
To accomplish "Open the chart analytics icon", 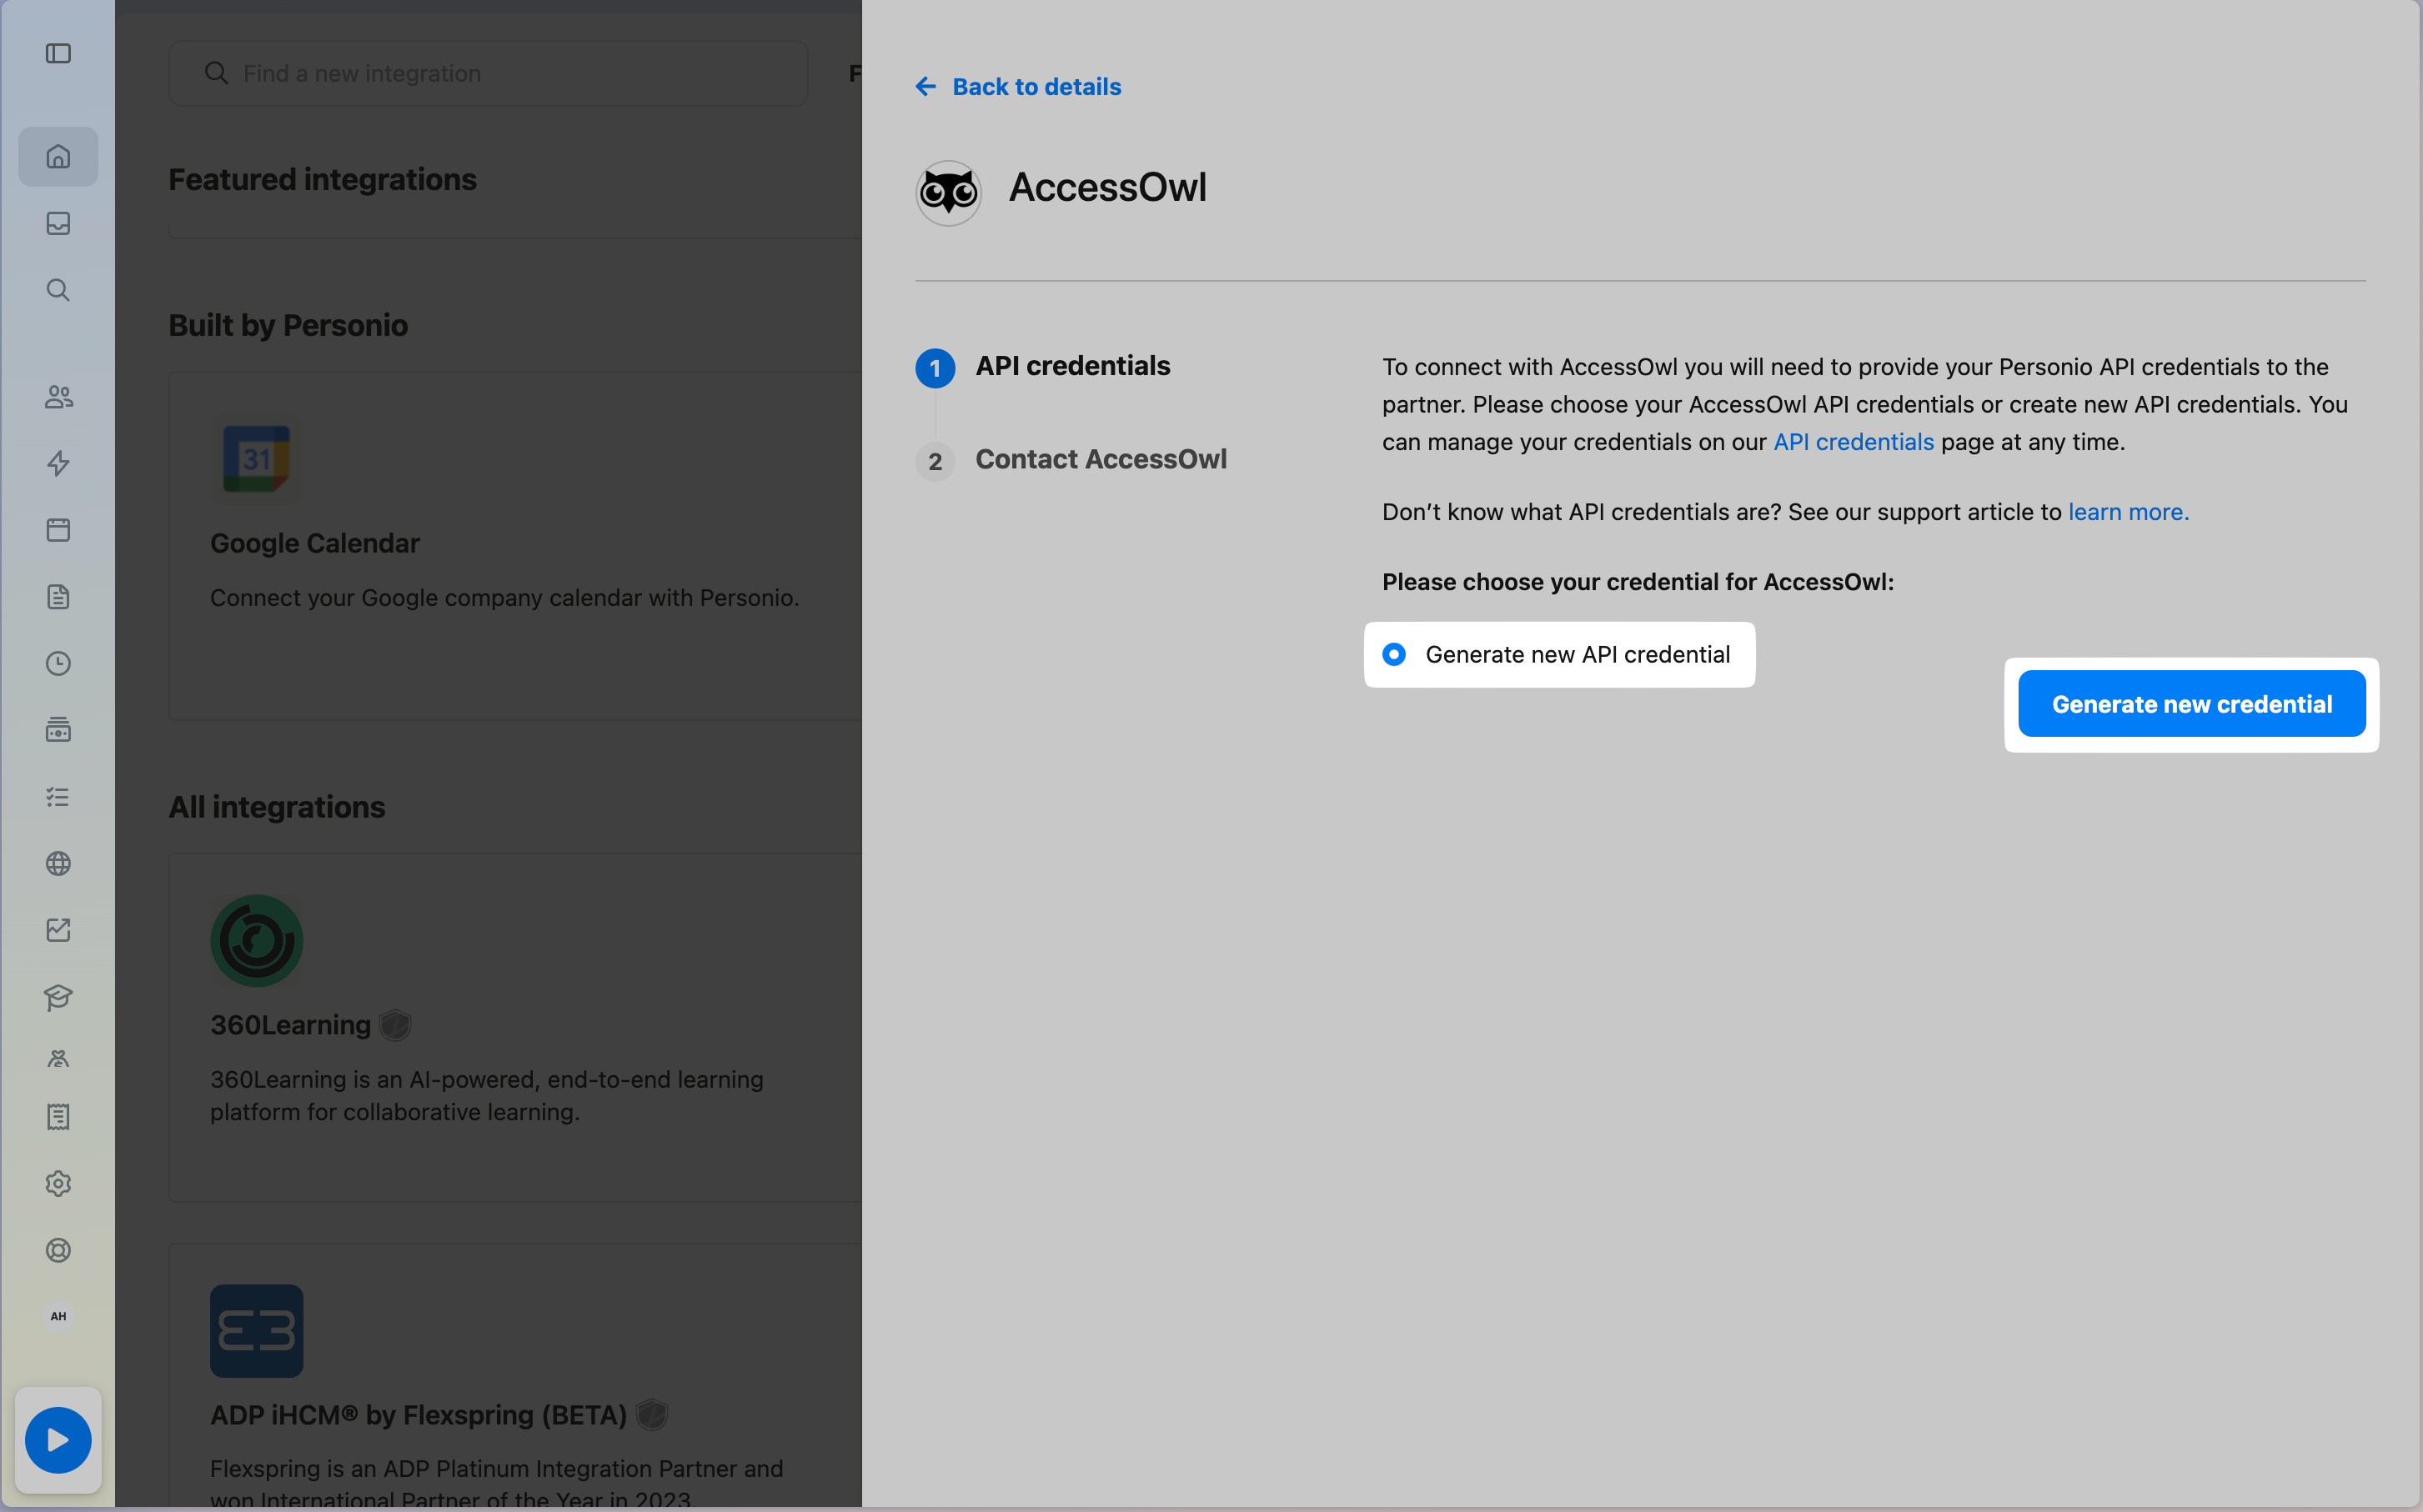I will pos(58,930).
